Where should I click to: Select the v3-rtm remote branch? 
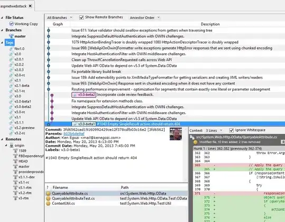pyautogui.click(x=23, y=198)
